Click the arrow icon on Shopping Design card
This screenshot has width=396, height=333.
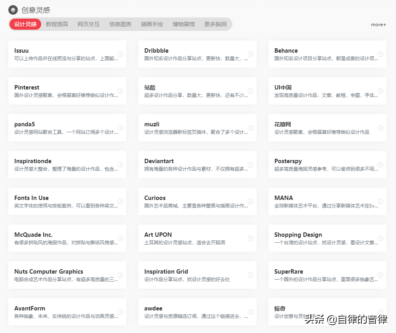pyautogui.click(x=381, y=238)
